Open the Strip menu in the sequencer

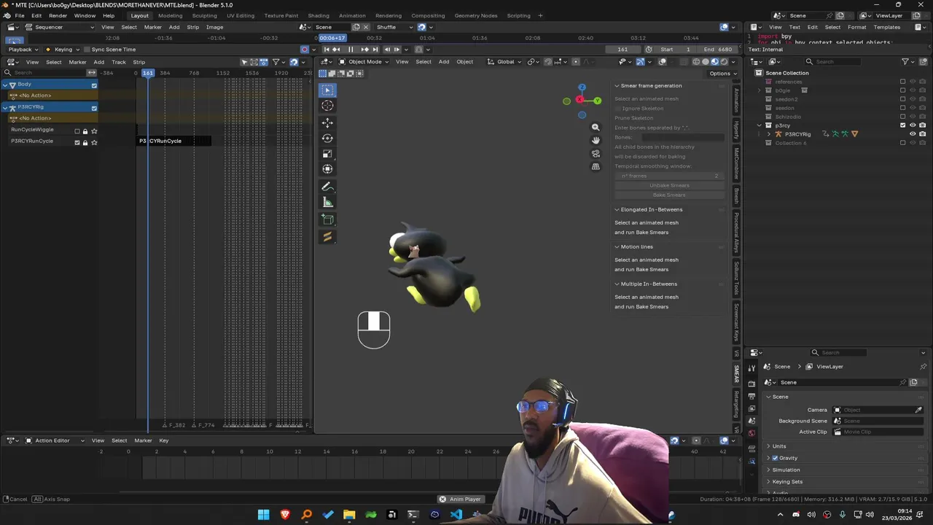point(192,27)
